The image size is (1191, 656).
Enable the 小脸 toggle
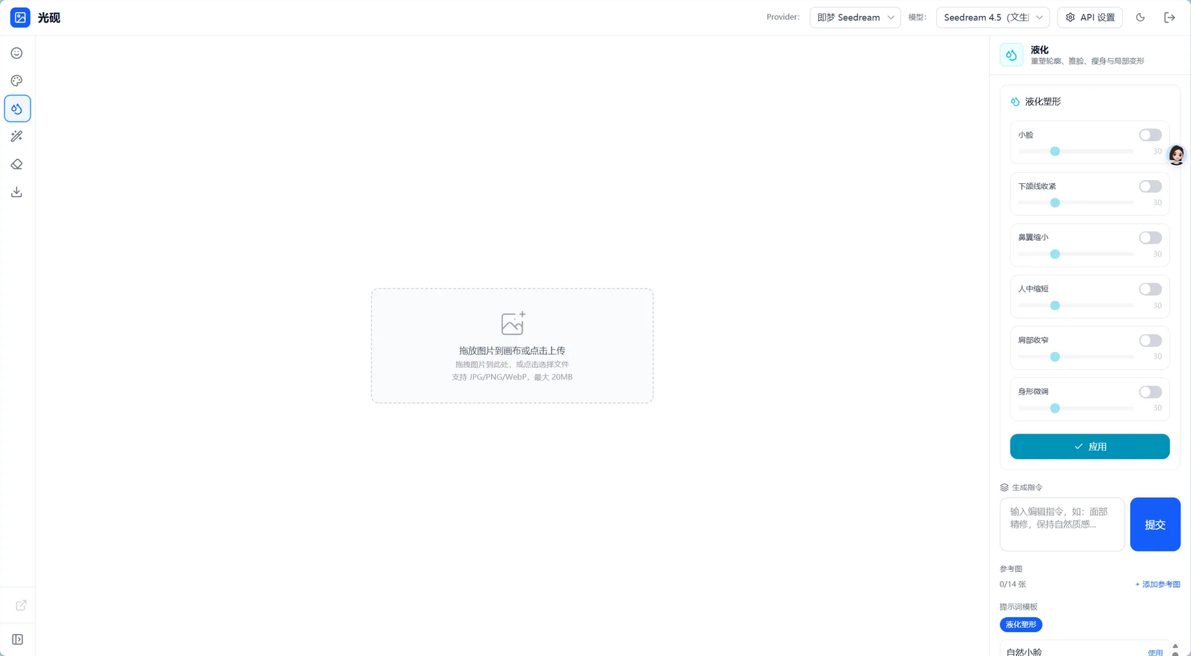[1150, 135]
